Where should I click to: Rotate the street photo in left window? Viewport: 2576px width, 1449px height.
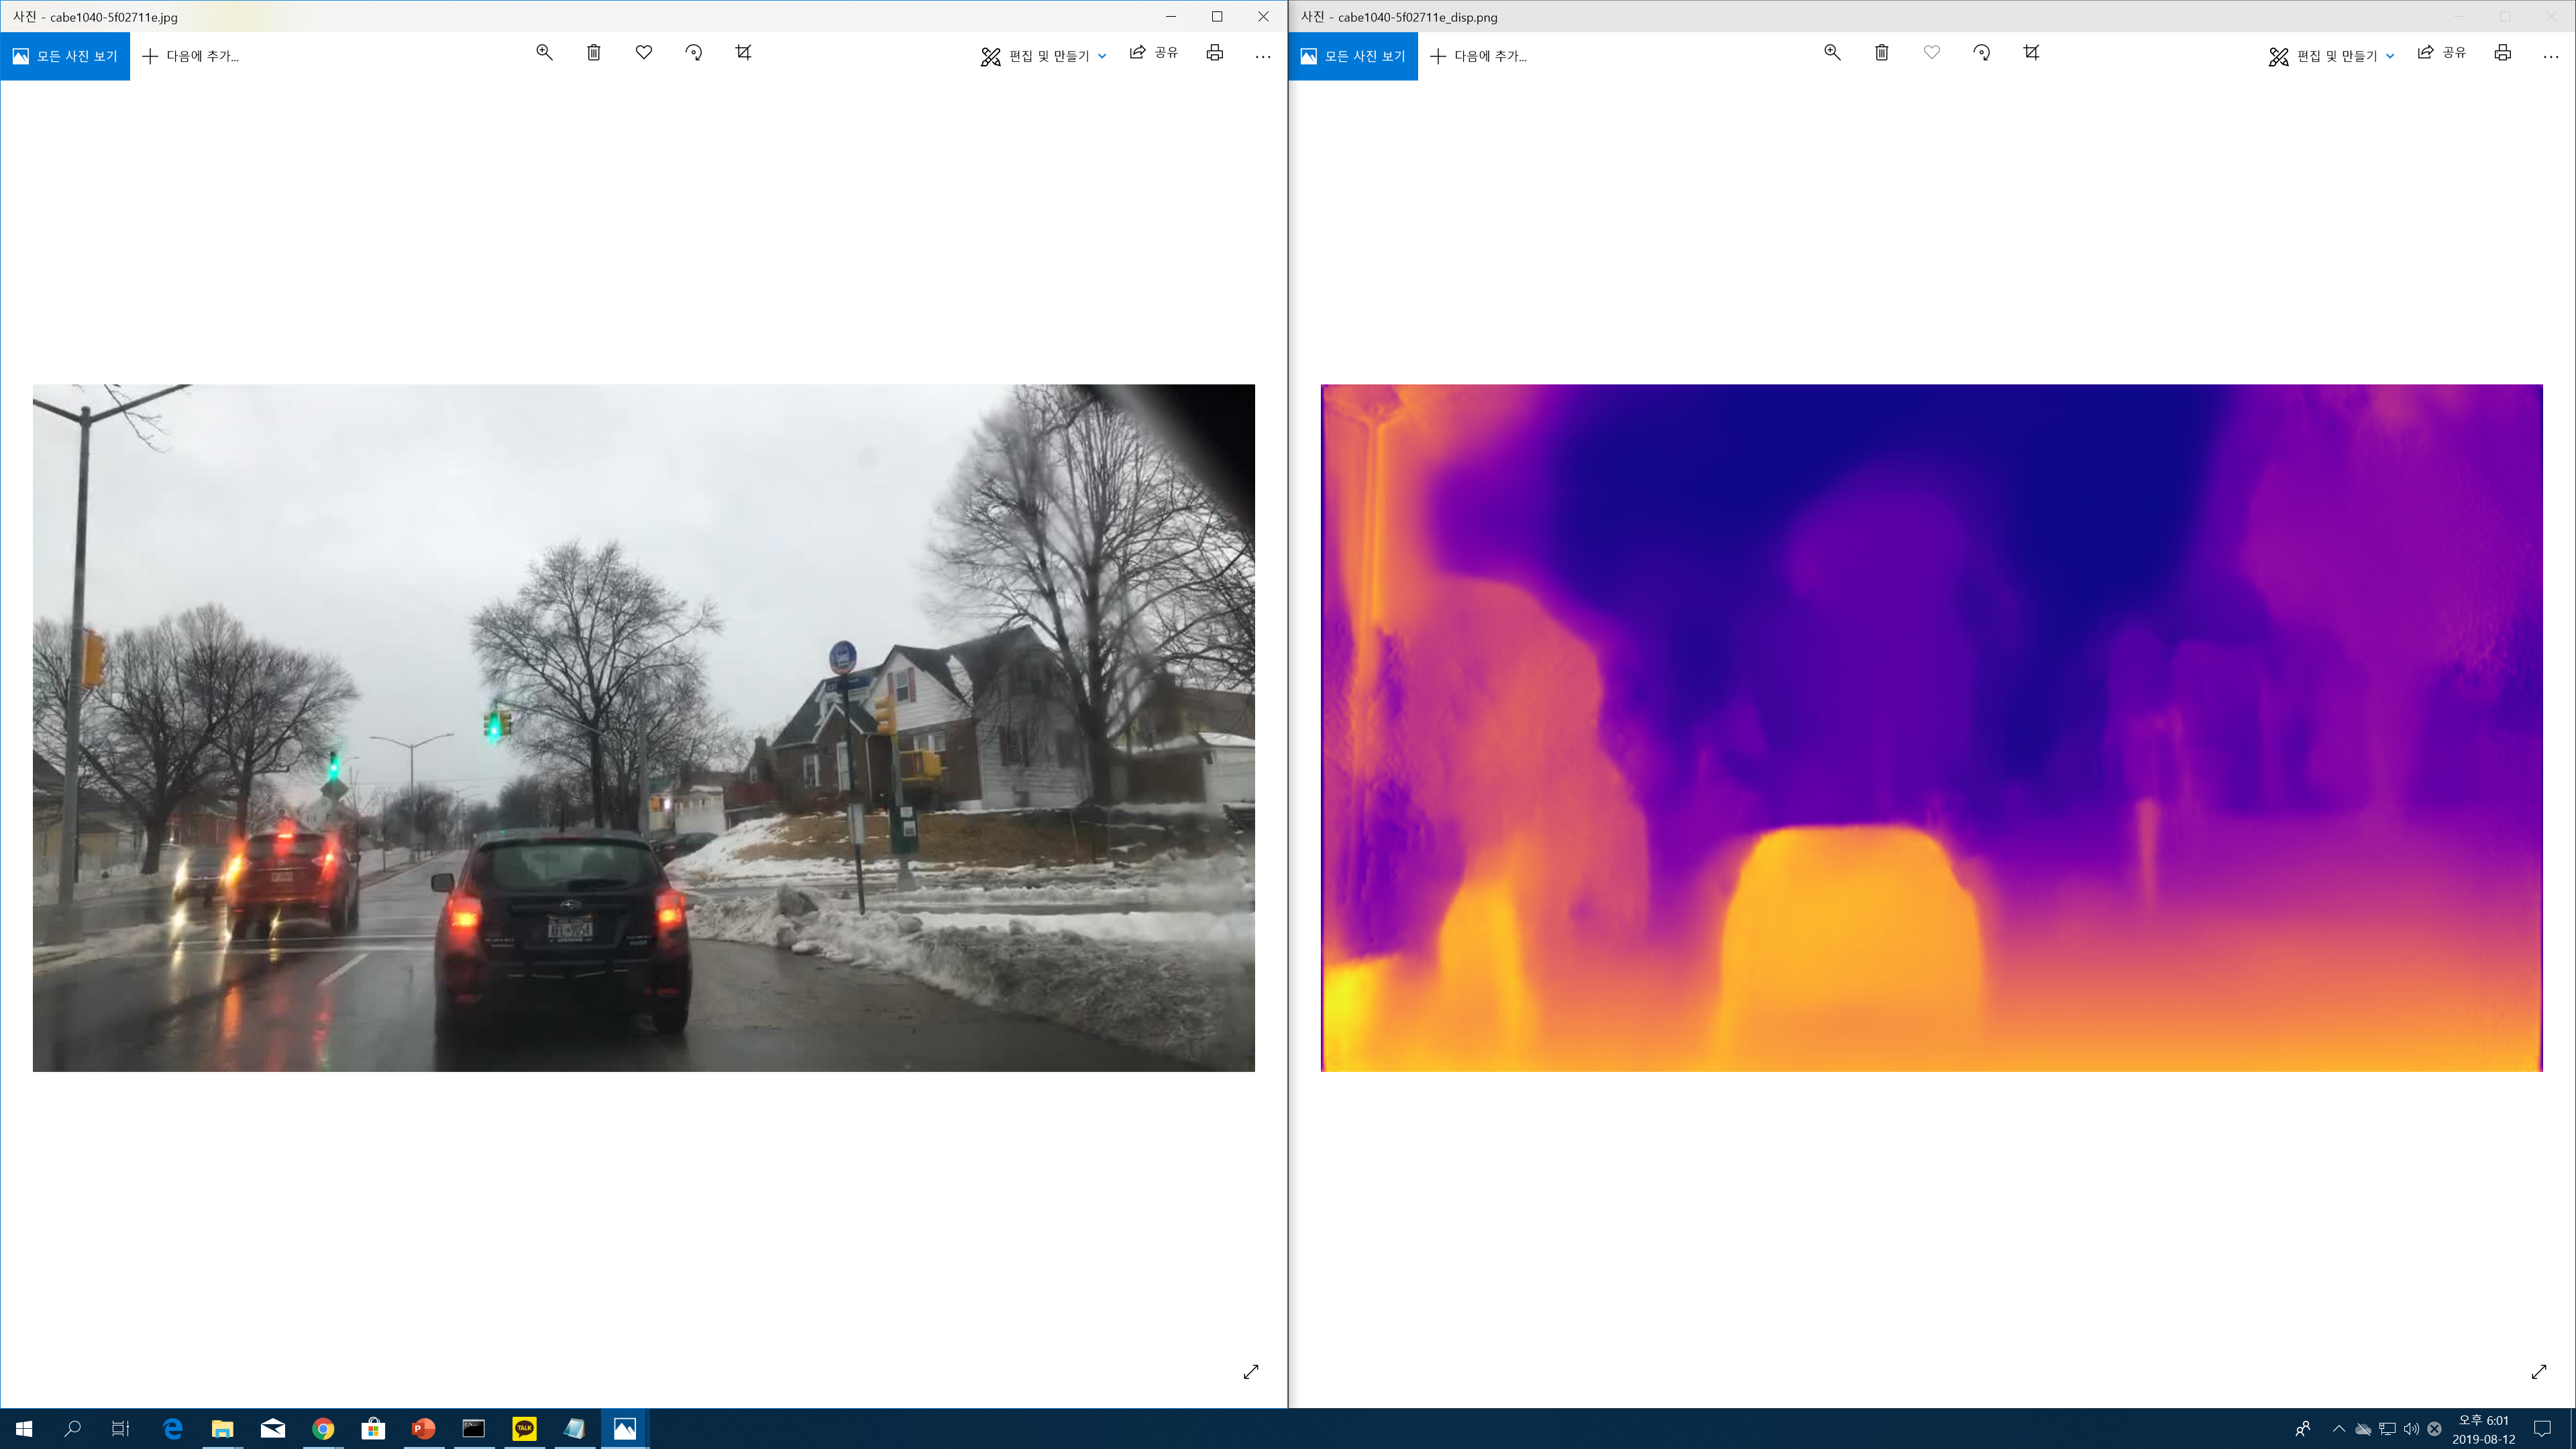(x=693, y=53)
